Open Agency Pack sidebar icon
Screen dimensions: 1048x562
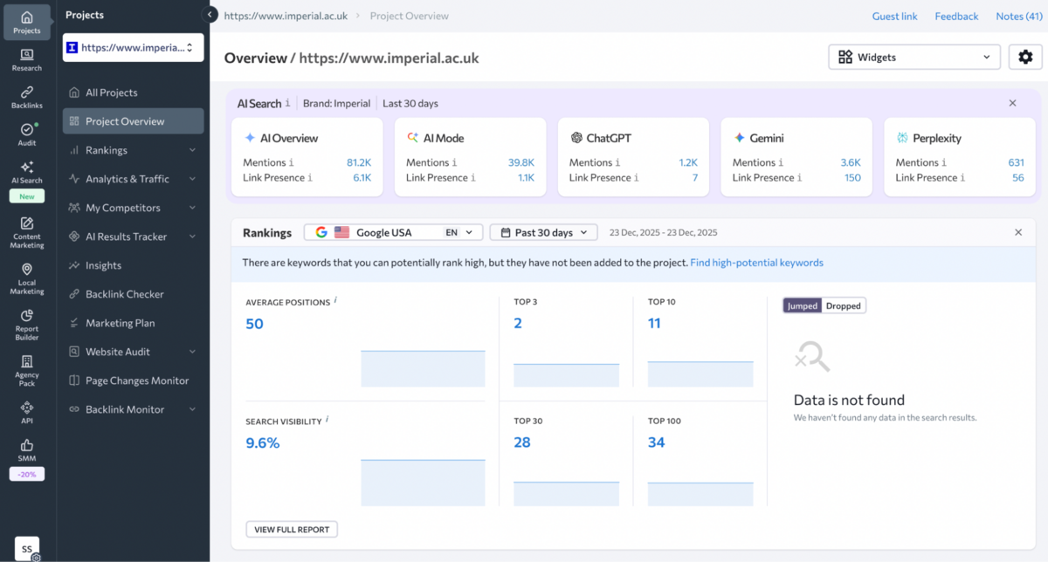pyautogui.click(x=27, y=371)
